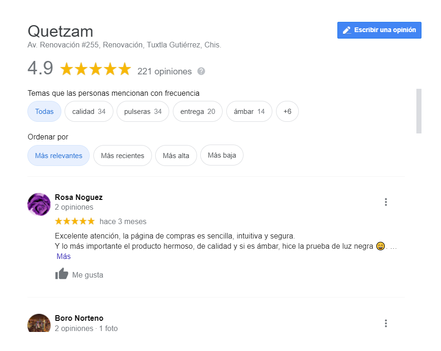The image size is (441, 351).
Task: Filter reviews by calidad topic
Action: pos(89,112)
